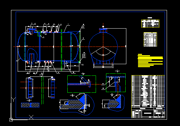Click the left blue ladder-like support view
The width and height of the screenshot is (180, 126).
click(30, 88)
